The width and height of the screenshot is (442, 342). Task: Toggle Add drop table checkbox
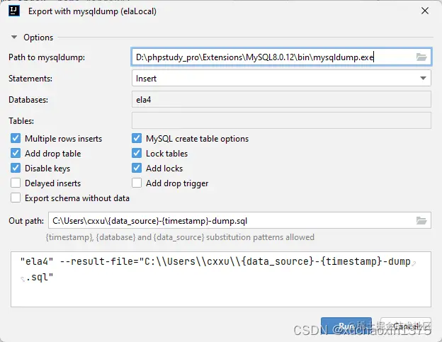click(16, 153)
